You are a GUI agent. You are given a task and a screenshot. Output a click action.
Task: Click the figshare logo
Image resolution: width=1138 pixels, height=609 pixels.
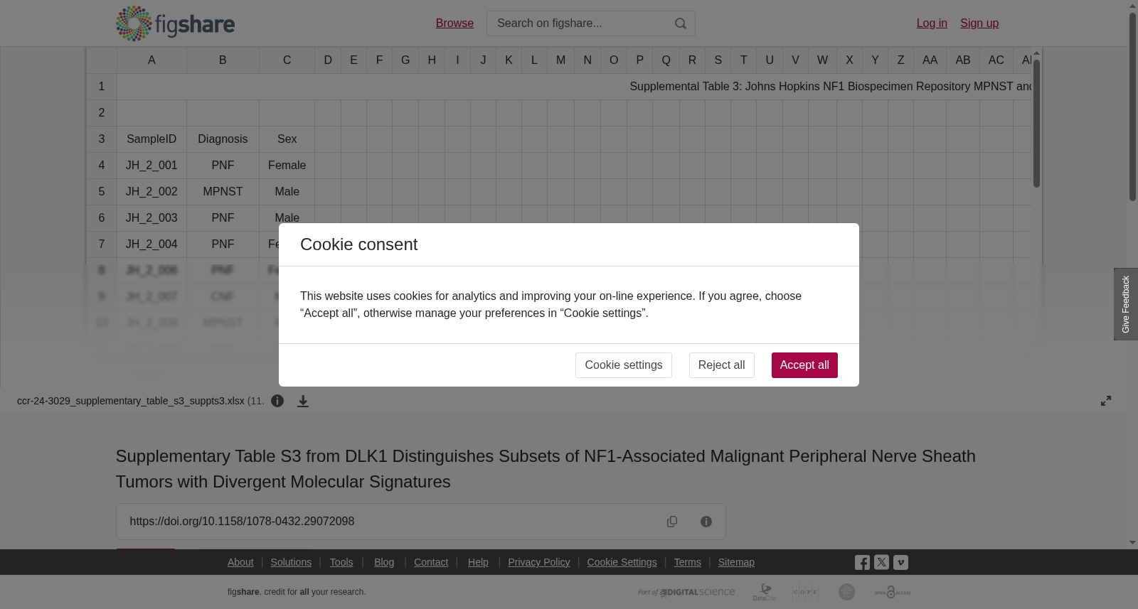[175, 23]
